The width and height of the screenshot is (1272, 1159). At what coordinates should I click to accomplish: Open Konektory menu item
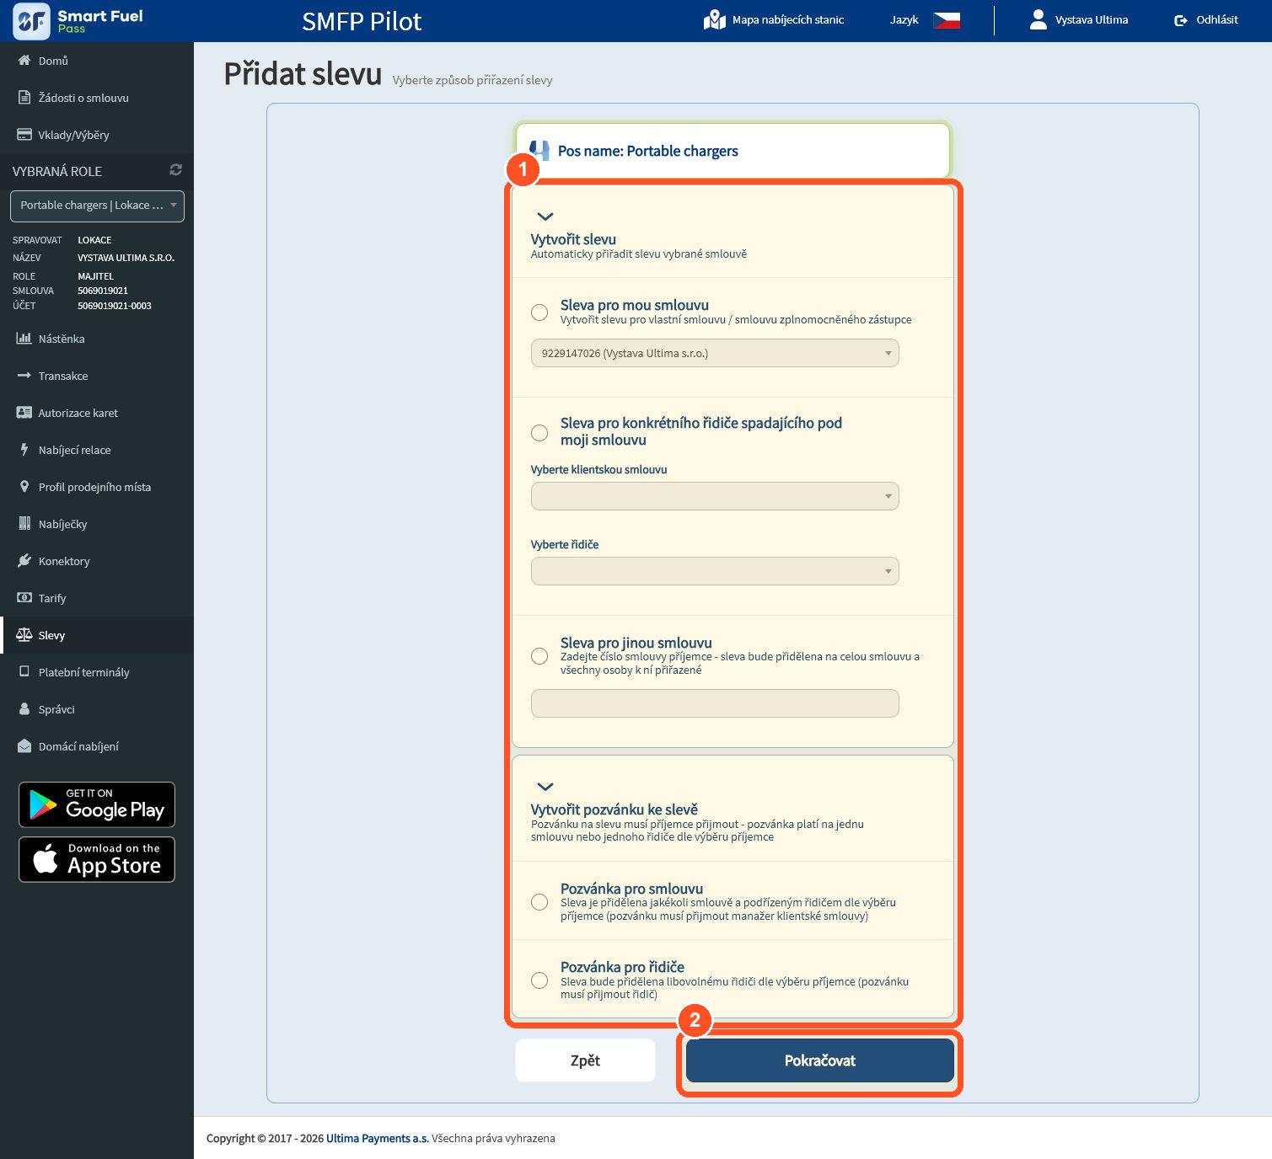97,561
